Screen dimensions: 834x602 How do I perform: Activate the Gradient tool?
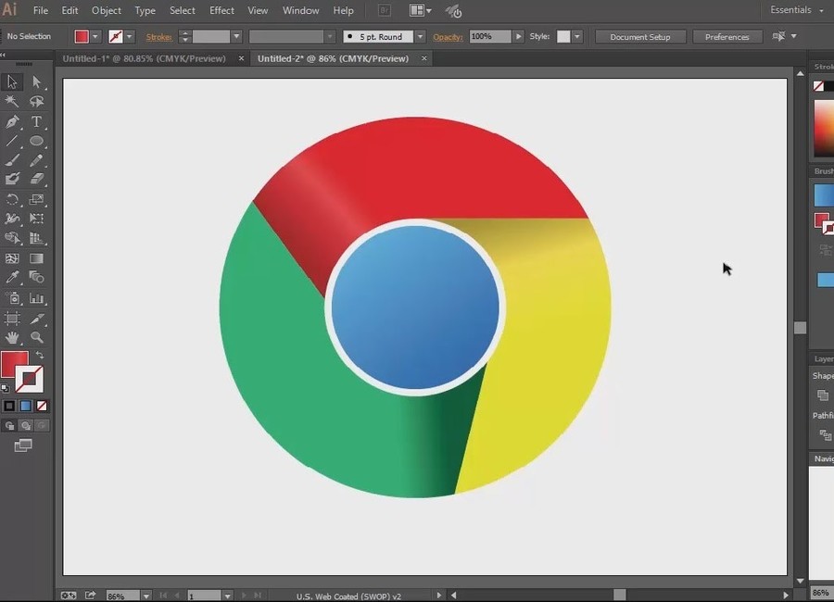[36, 258]
